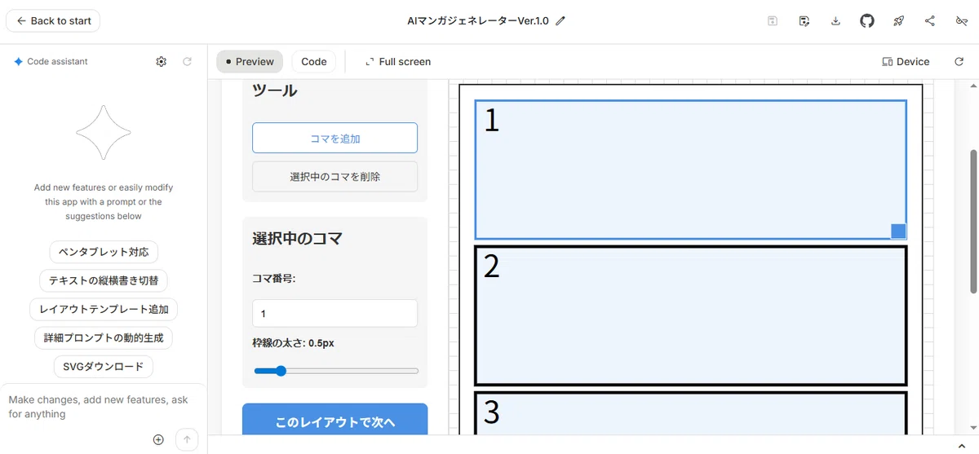This screenshot has height=454, width=979.
Task: Click the rocket deploy icon
Action: [x=899, y=21]
